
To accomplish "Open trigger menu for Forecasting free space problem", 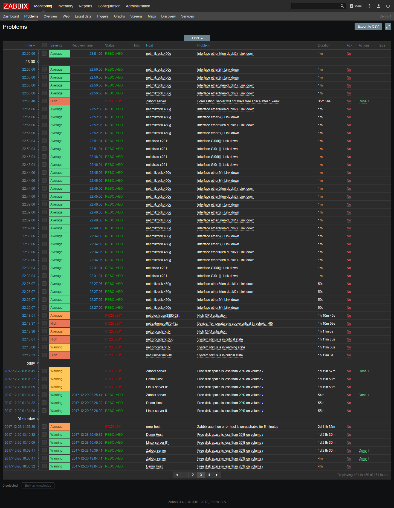I will click(238, 101).
